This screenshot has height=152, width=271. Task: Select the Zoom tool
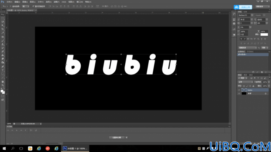3,85
